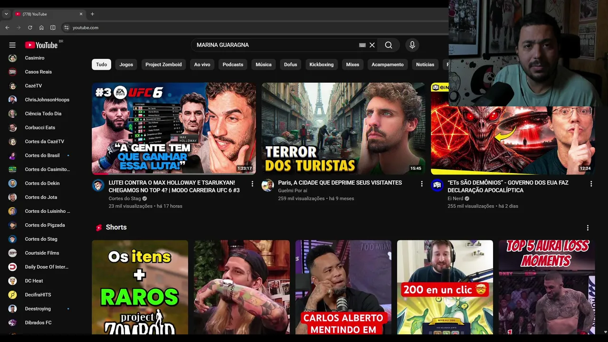608x342 pixels.
Task: Click the browser back arrow
Action: click(7, 28)
